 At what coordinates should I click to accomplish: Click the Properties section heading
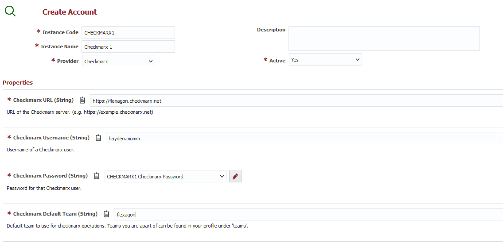(x=18, y=82)
